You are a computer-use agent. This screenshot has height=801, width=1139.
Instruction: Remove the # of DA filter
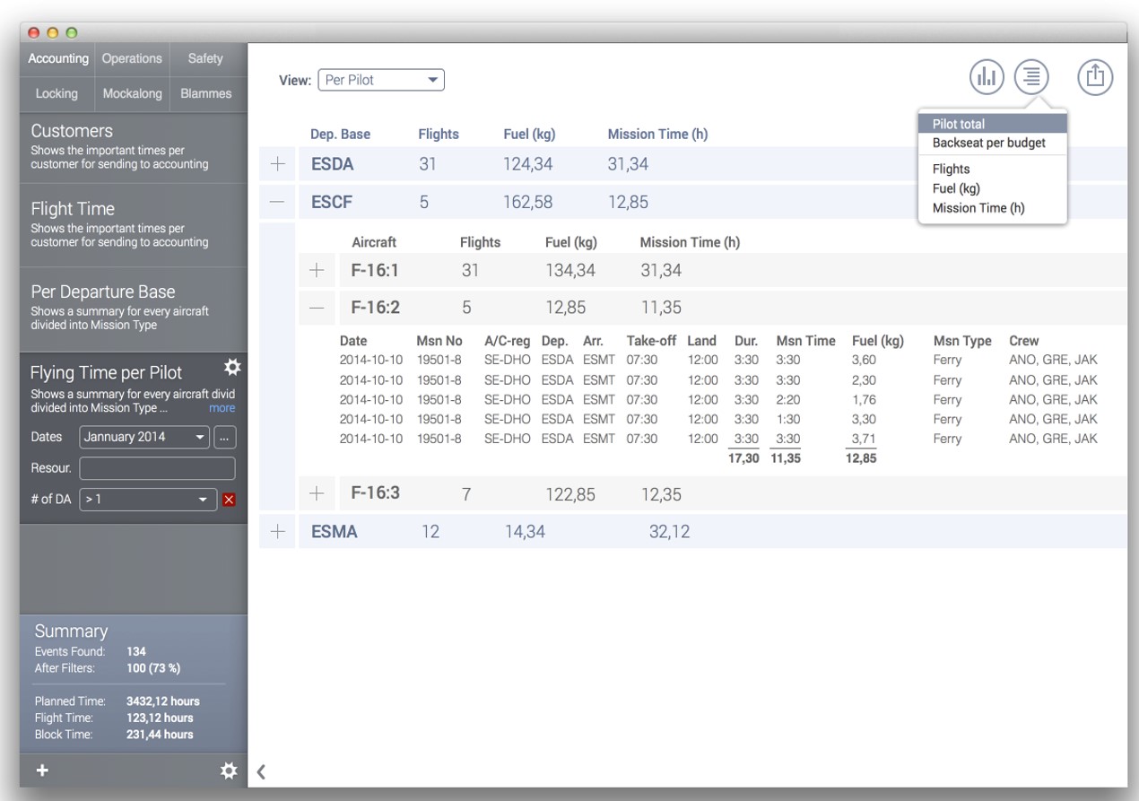pos(229,500)
